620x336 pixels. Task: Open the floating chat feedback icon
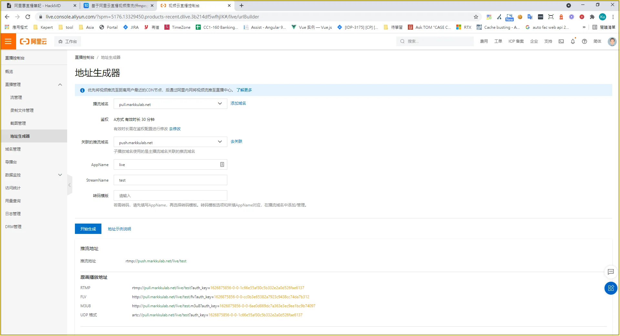(611, 272)
